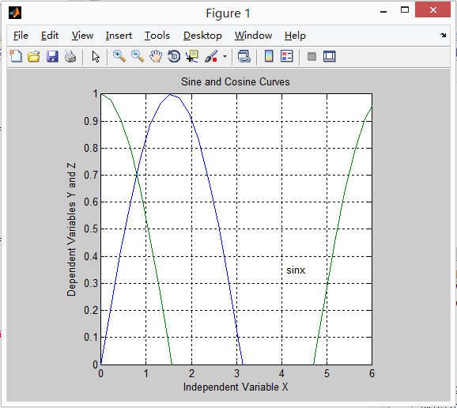
Task: Select the Brush data tool
Action: point(211,56)
